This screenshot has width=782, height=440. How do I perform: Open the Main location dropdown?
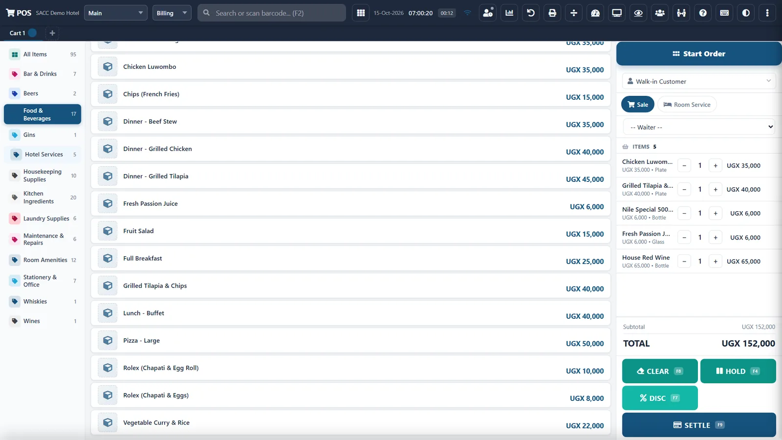point(116,13)
